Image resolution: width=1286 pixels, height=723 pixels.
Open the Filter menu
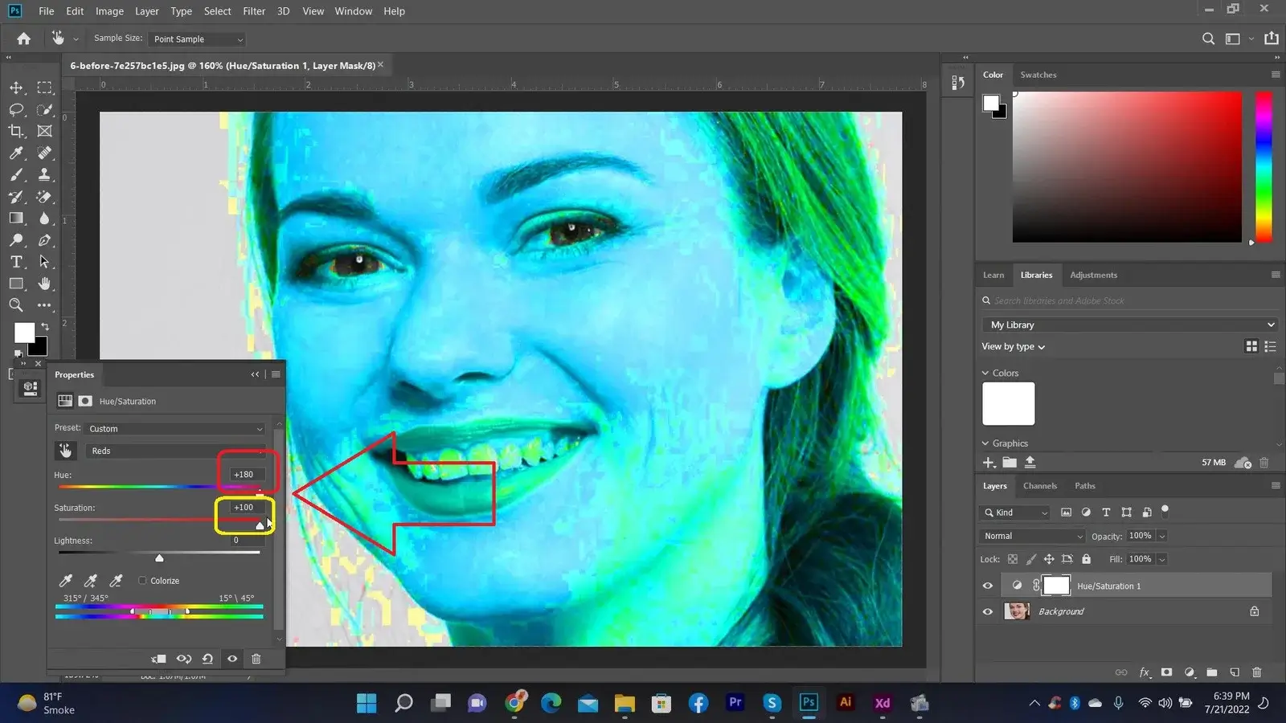pyautogui.click(x=254, y=11)
